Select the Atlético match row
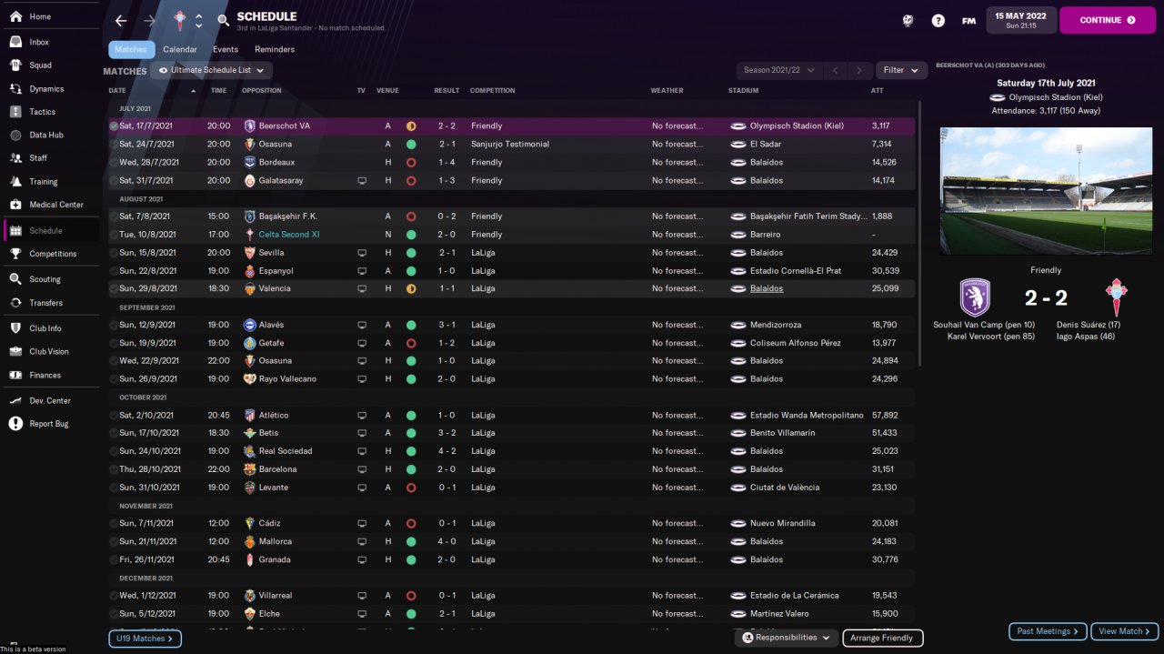 (511, 416)
